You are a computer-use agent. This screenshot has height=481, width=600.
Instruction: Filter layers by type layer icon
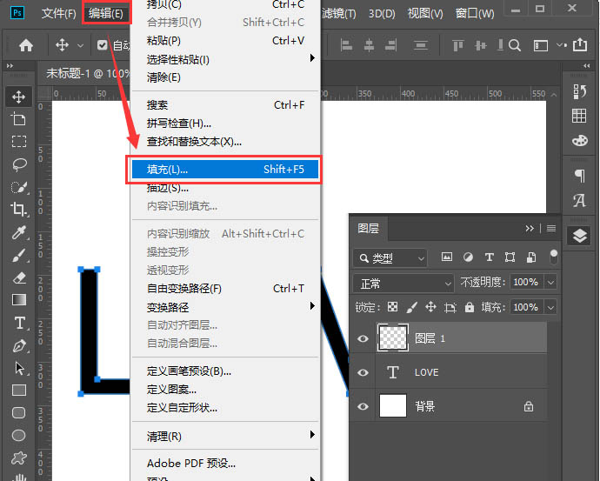click(x=489, y=257)
